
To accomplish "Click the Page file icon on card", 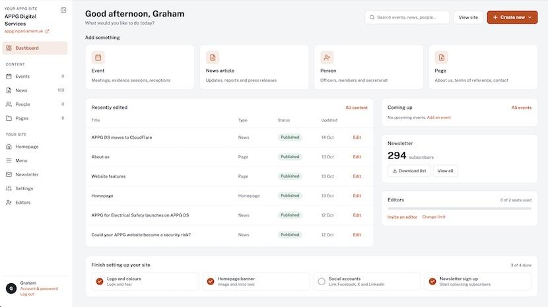I will [x=442, y=57].
